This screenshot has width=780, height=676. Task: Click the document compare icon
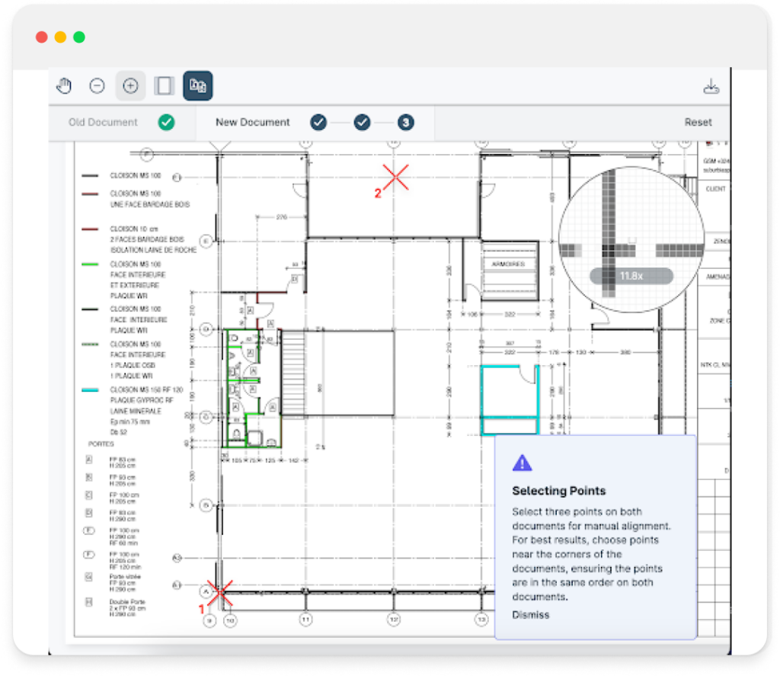[x=197, y=86]
